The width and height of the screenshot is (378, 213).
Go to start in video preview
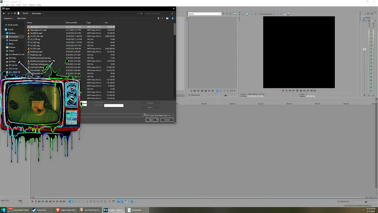pyautogui.click(x=304, y=91)
